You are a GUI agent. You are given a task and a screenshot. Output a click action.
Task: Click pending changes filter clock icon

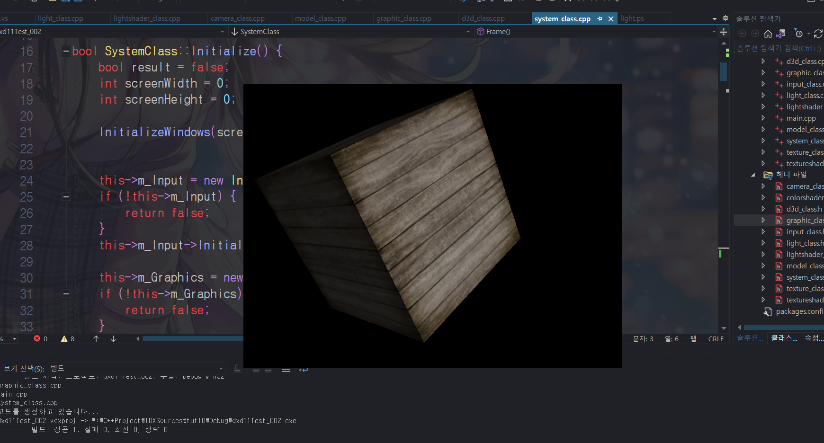point(799,34)
